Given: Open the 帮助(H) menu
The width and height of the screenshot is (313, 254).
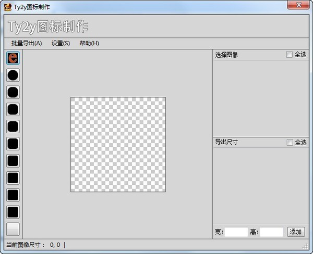Looking at the screenshot, I should [x=89, y=43].
